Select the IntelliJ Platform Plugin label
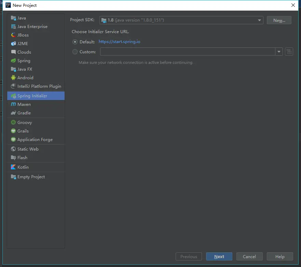Image resolution: width=301 pixels, height=267 pixels. click(x=39, y=86)
